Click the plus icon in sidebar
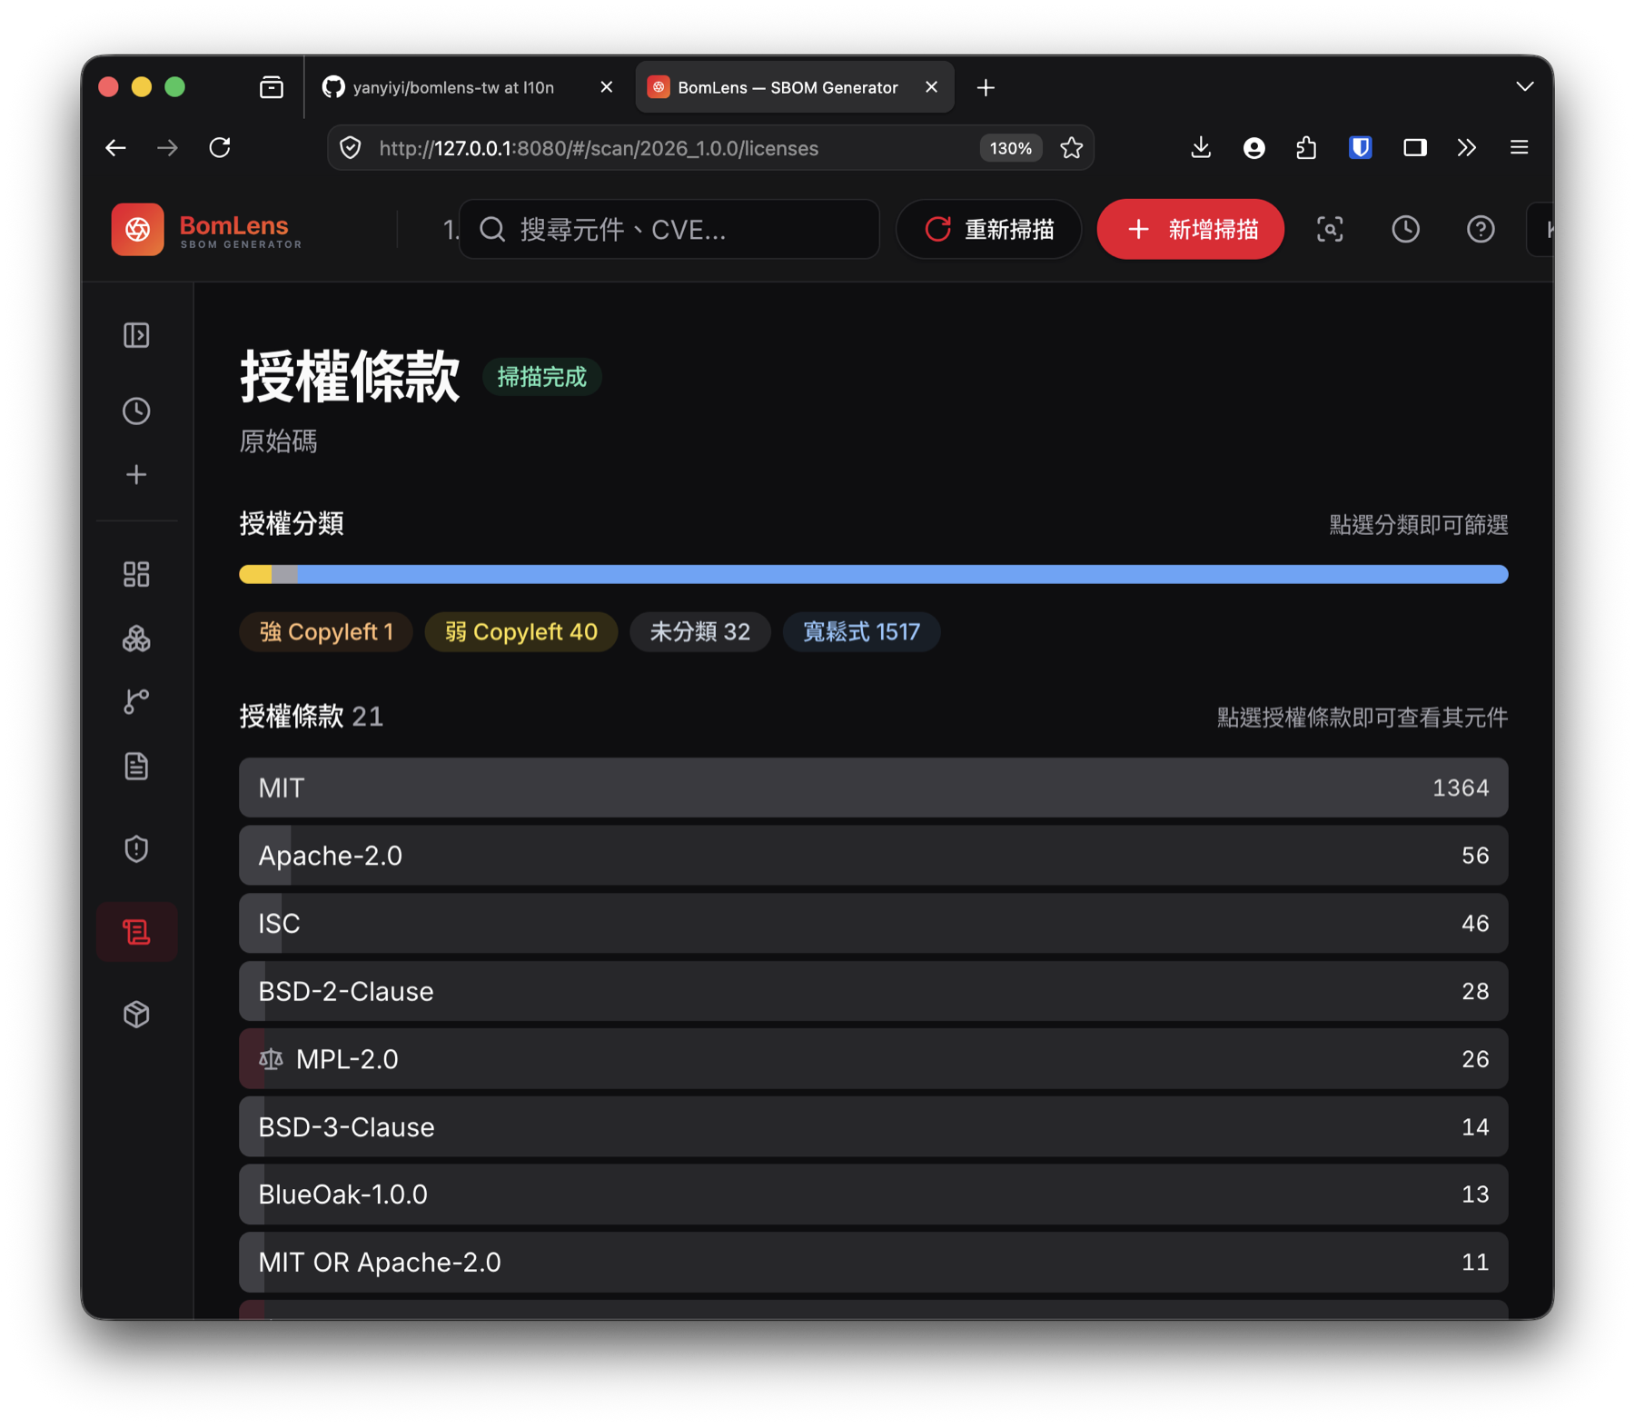This screenshot has height=1427, width=1635. point(136,474)
